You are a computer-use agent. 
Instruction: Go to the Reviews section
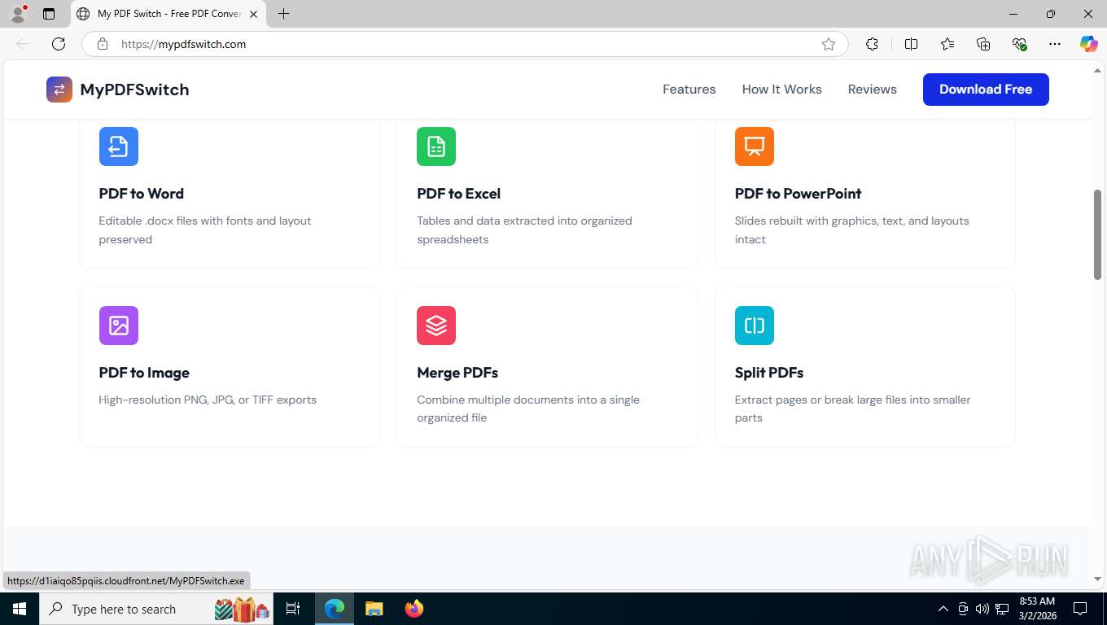(x=873, y=90)
